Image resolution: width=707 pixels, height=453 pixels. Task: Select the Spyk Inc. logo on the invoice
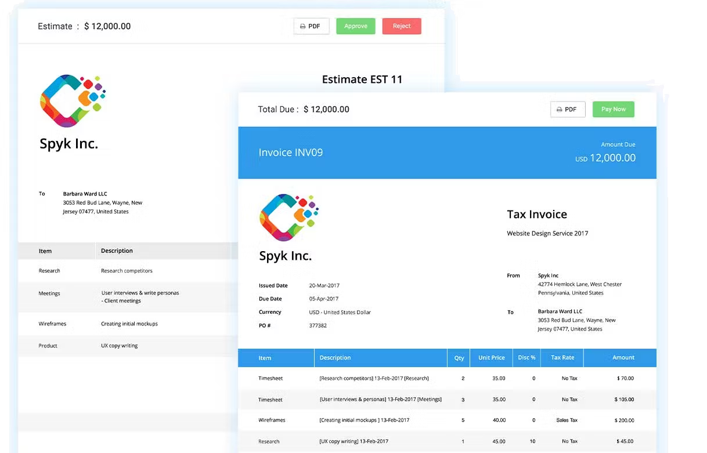tap(289, 216)
